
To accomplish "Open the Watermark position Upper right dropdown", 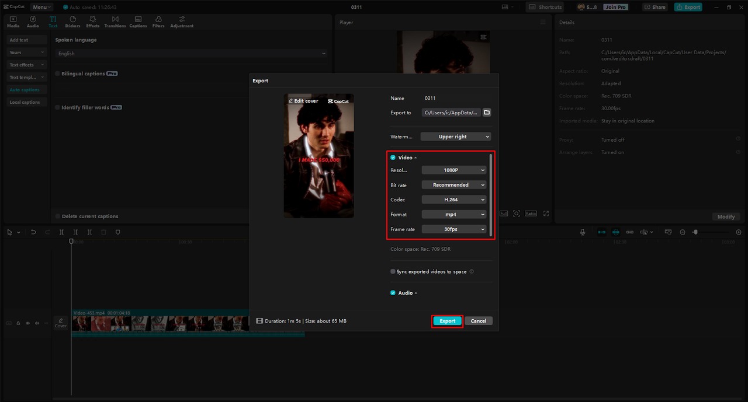I will click(x=456, y=137).
